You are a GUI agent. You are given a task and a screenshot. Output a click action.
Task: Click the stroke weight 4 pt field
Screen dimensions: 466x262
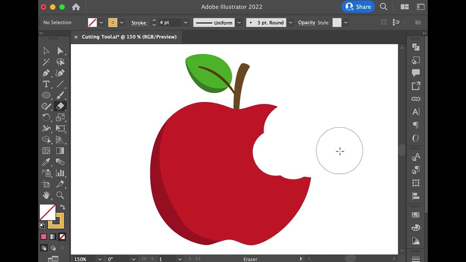point(170,23)
